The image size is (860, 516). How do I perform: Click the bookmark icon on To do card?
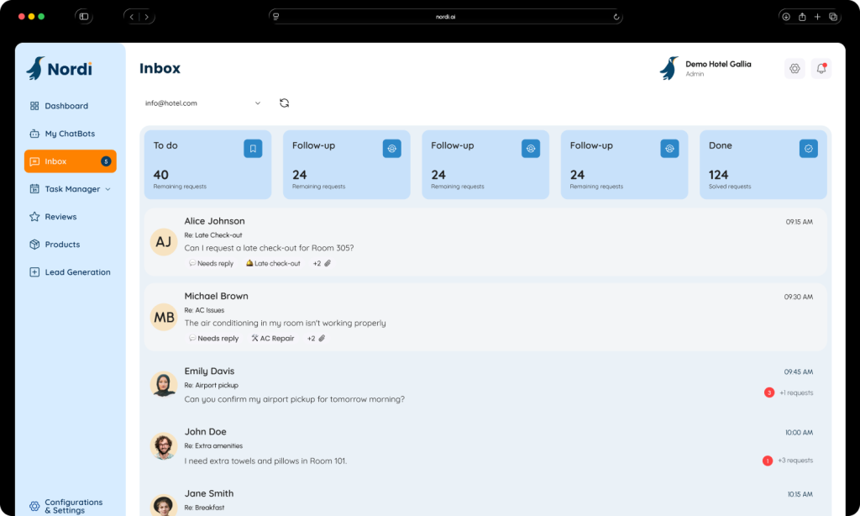253,149
